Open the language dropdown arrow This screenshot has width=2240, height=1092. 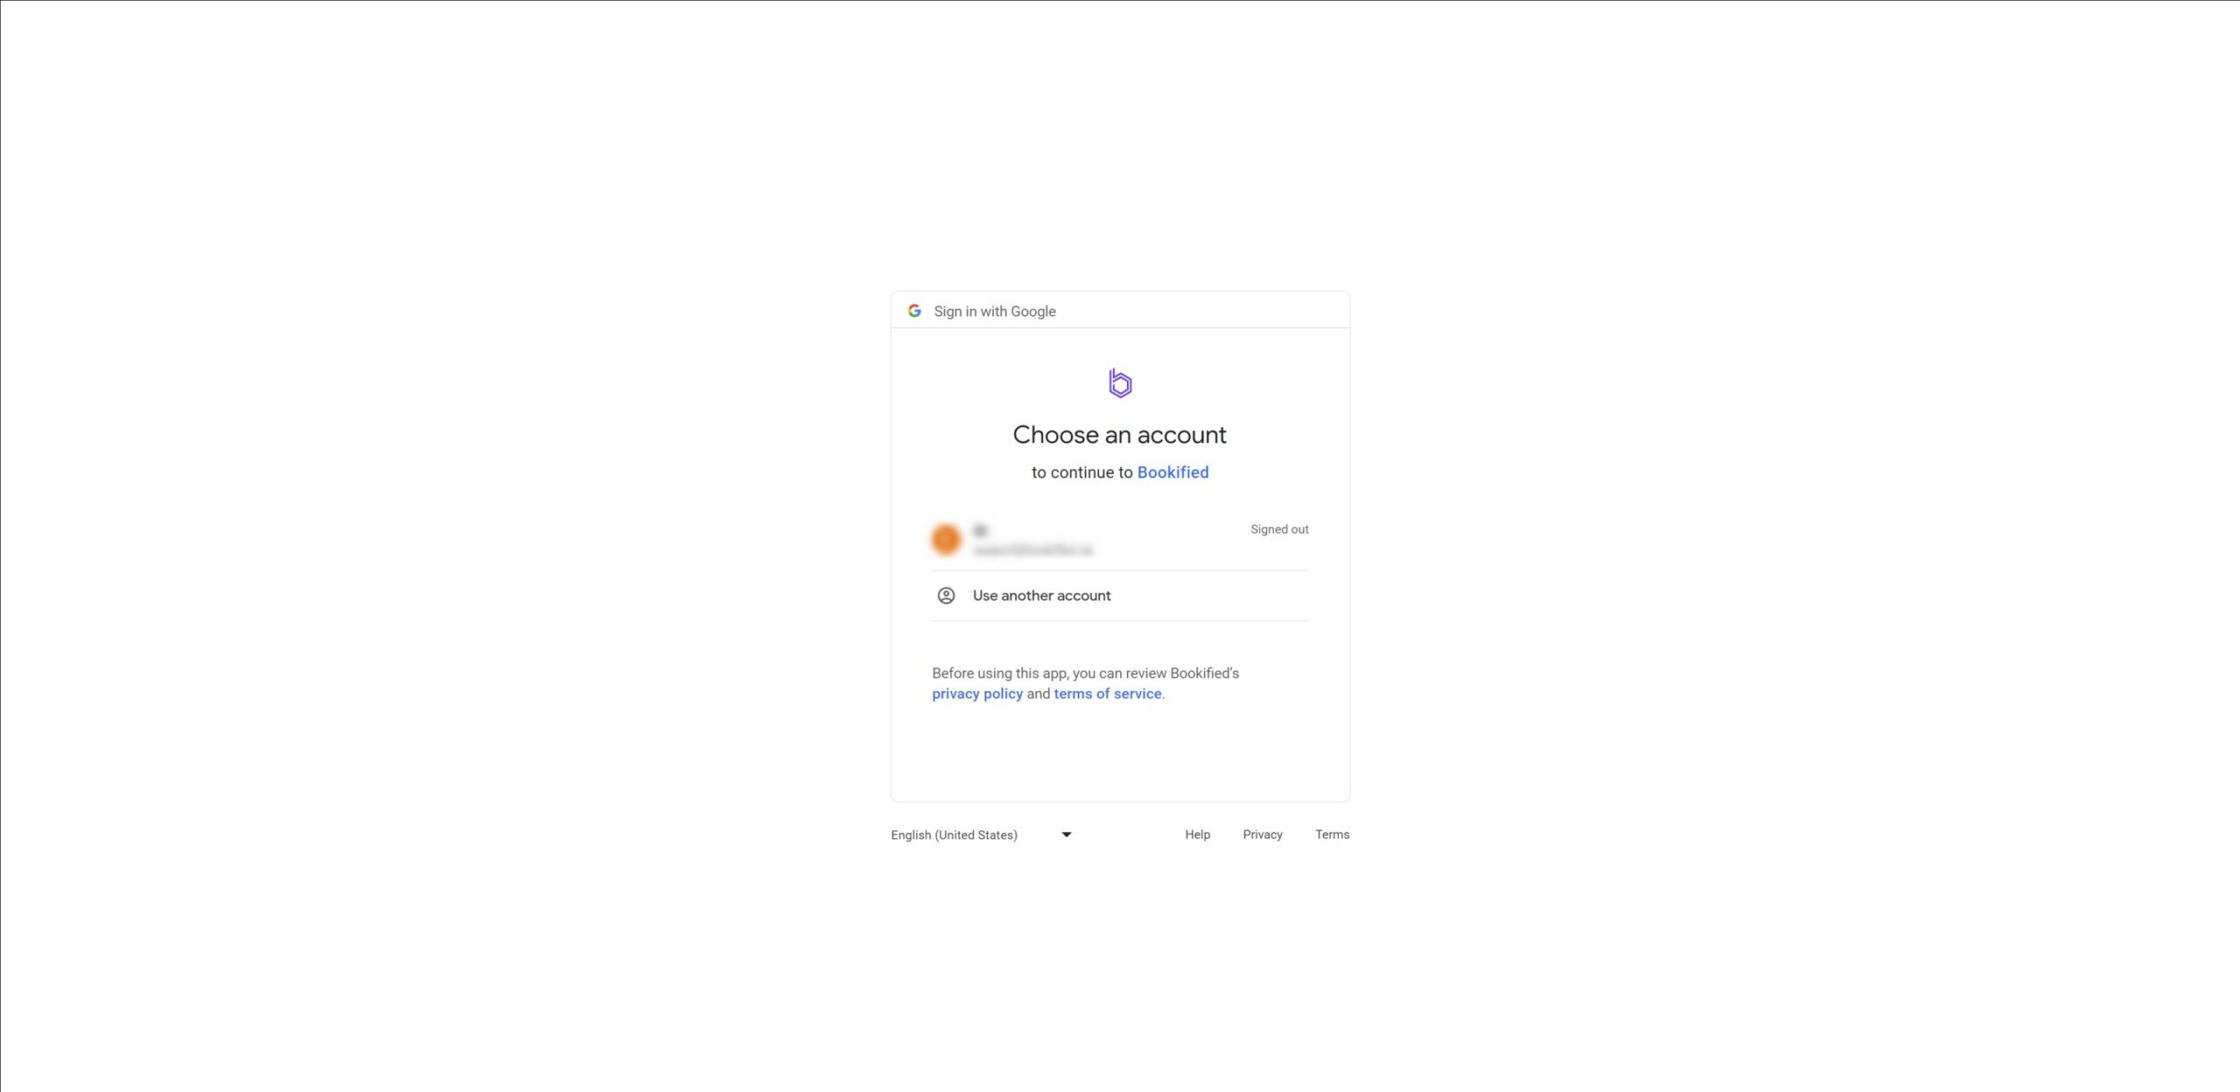(1067, 835)
